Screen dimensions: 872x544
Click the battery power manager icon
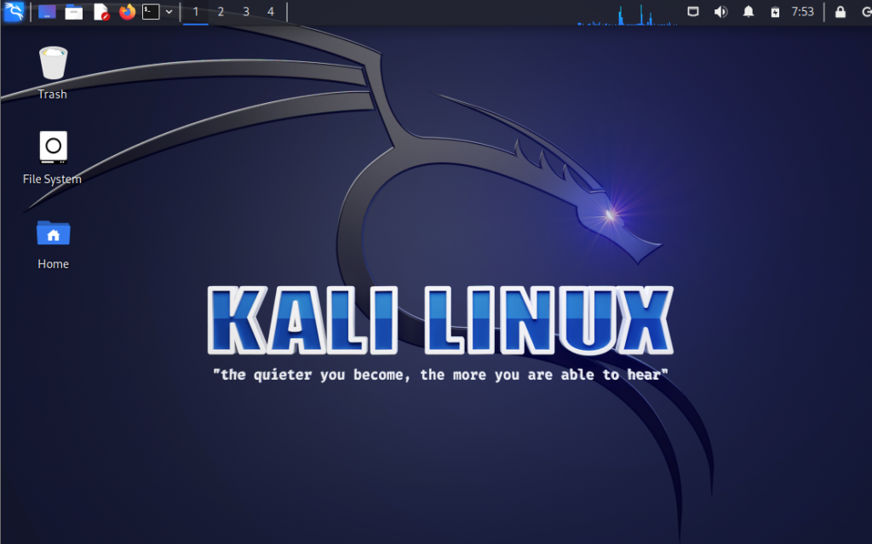pos(775,12)
